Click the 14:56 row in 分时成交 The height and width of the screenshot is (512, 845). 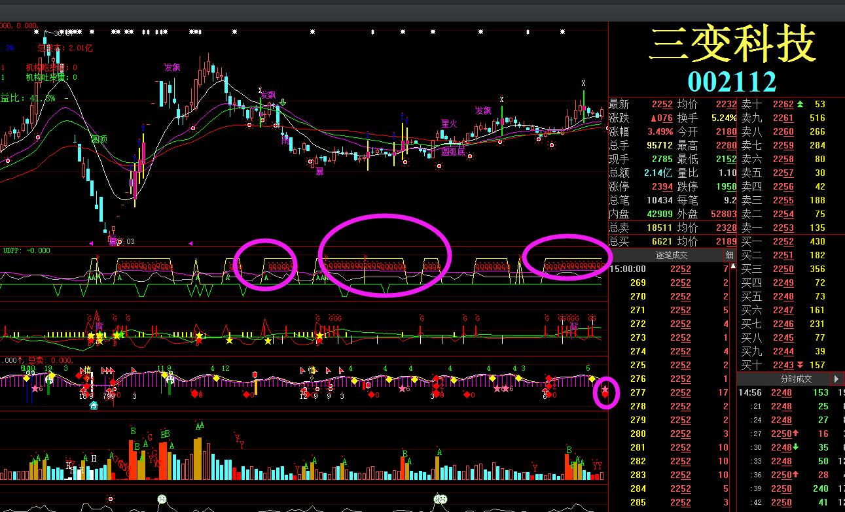pos(791,392)
